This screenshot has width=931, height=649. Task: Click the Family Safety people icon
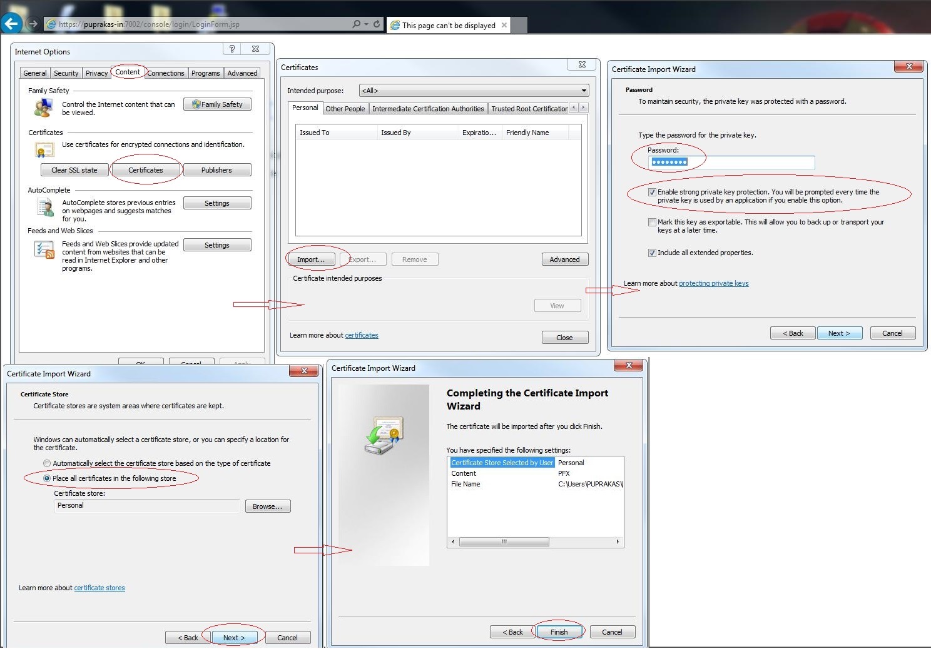point(43,108)
